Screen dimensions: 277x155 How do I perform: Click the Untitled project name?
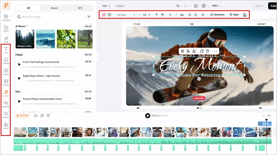coord(119,6)
